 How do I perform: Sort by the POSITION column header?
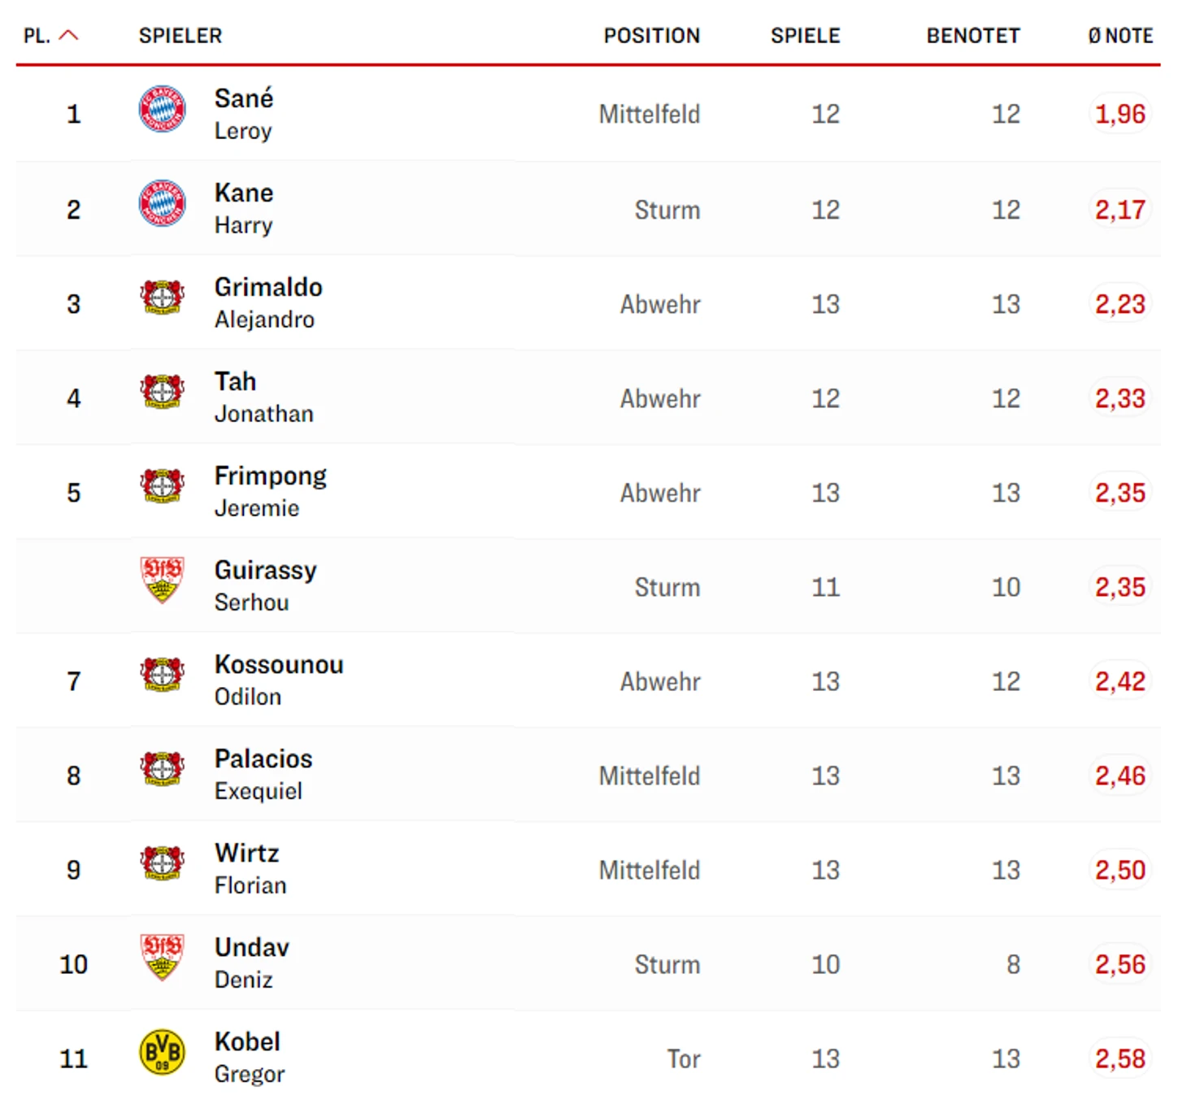coord(651,36)
